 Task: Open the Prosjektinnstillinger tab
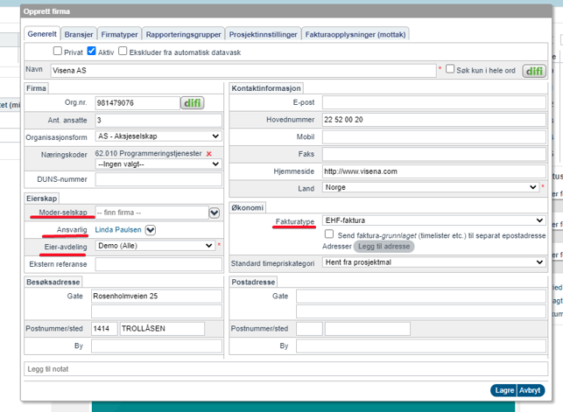click(x=263, y=34)
